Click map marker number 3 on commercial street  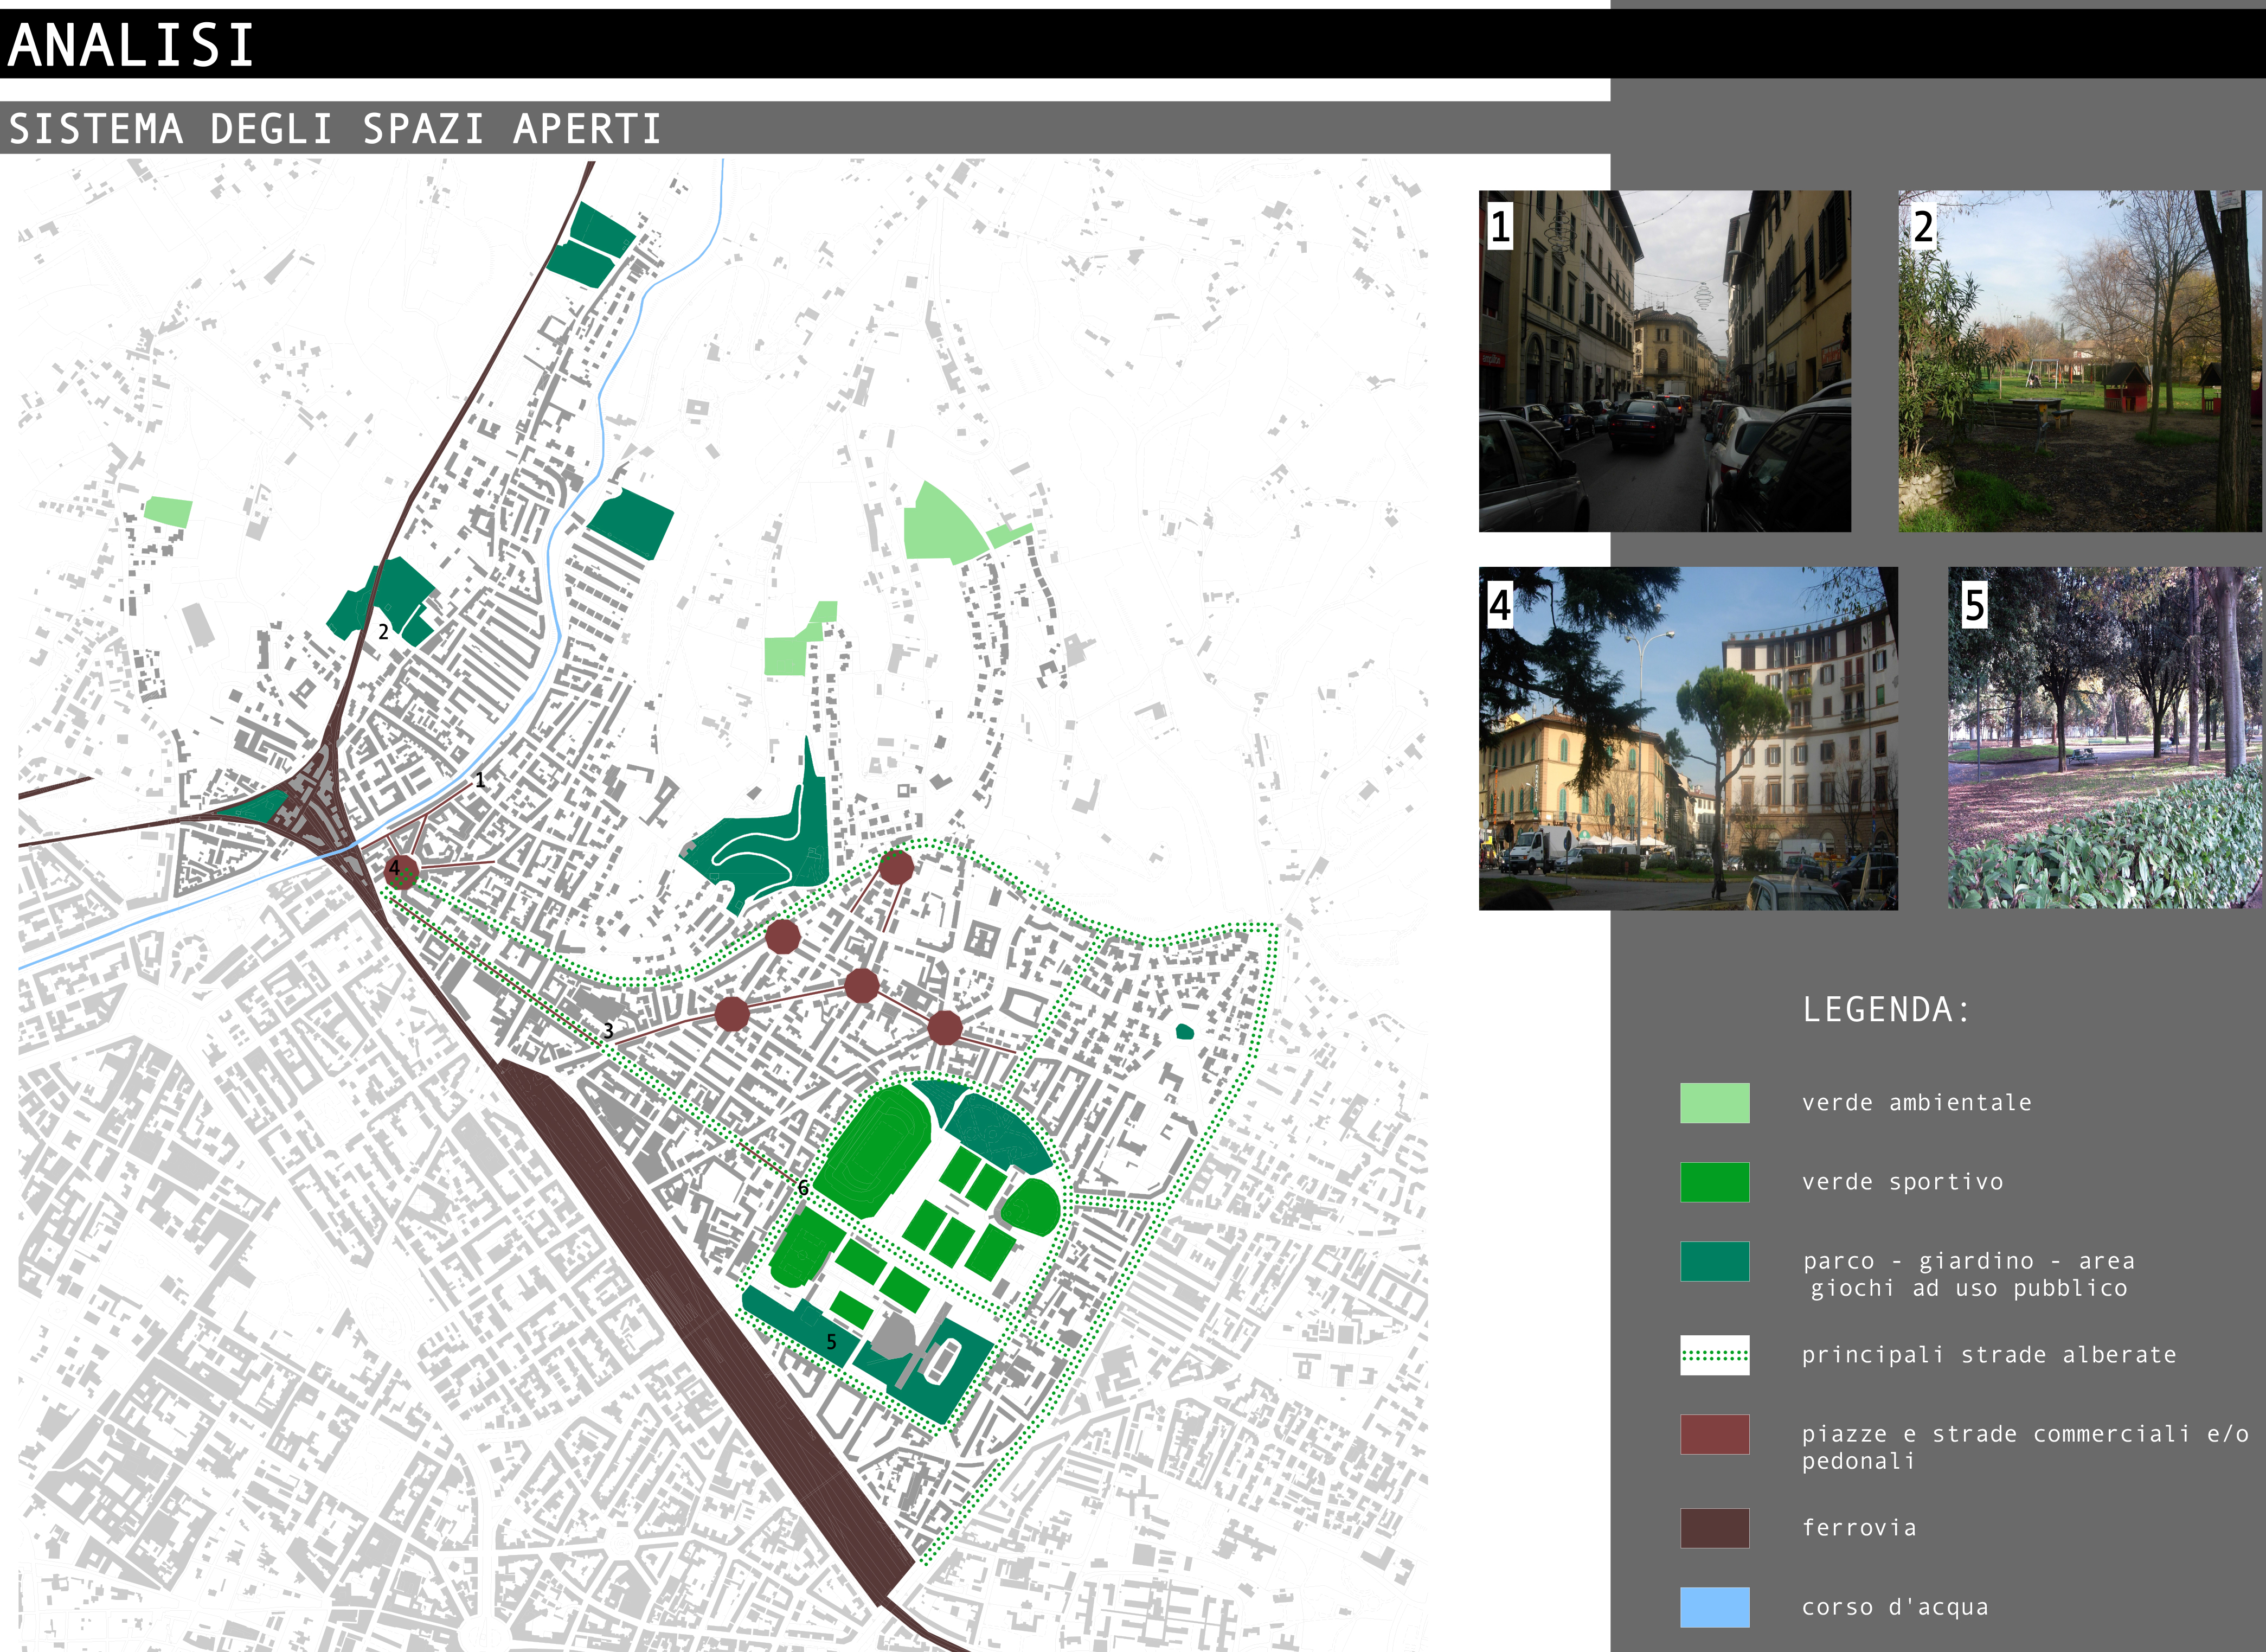coord(608,1030)
